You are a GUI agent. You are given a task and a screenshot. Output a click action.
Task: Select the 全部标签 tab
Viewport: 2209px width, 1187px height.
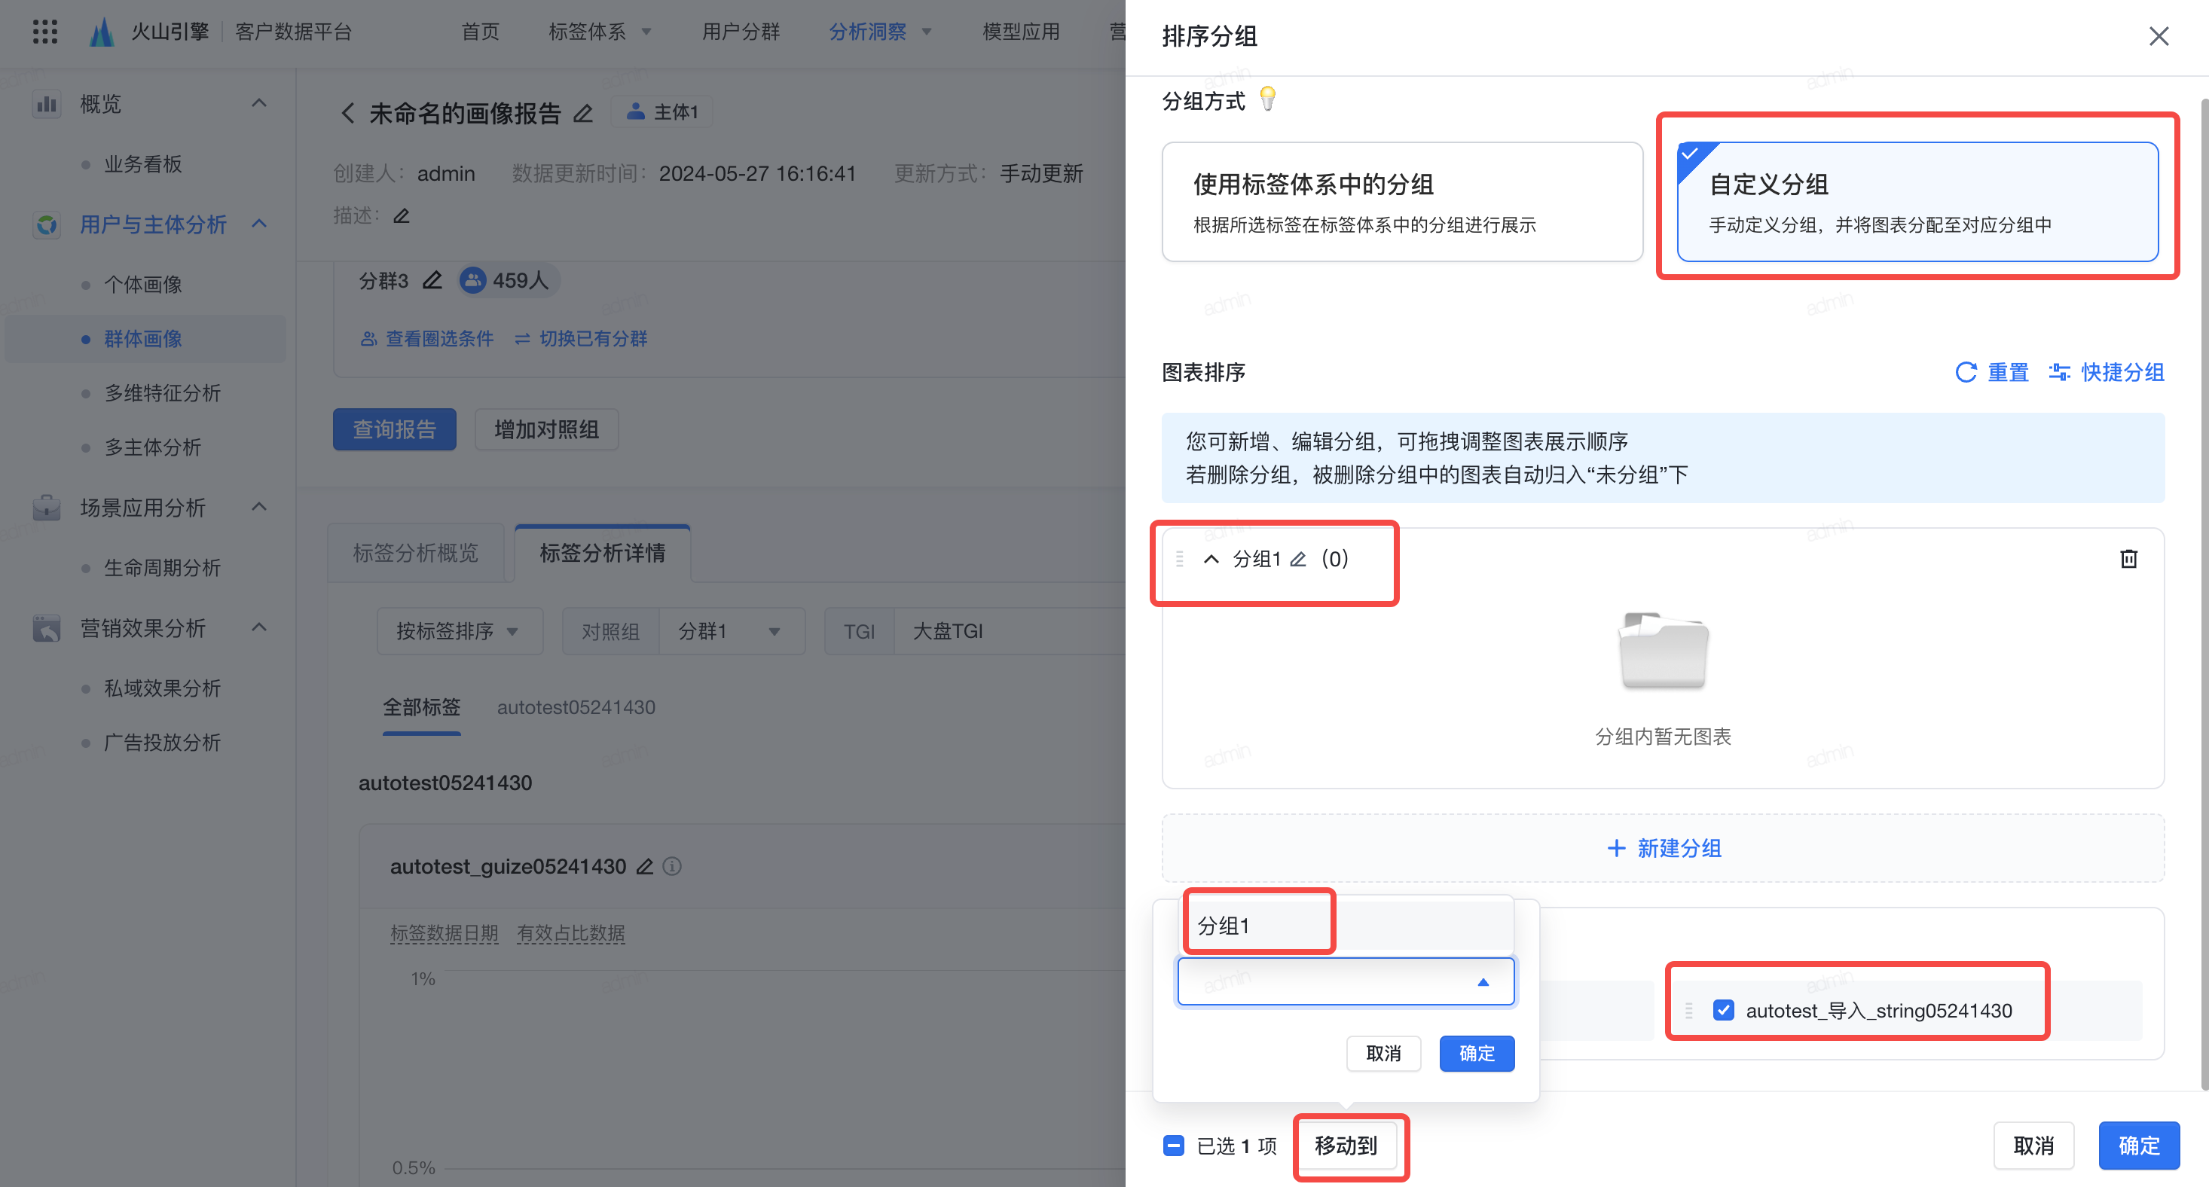[x=421, y=707]
